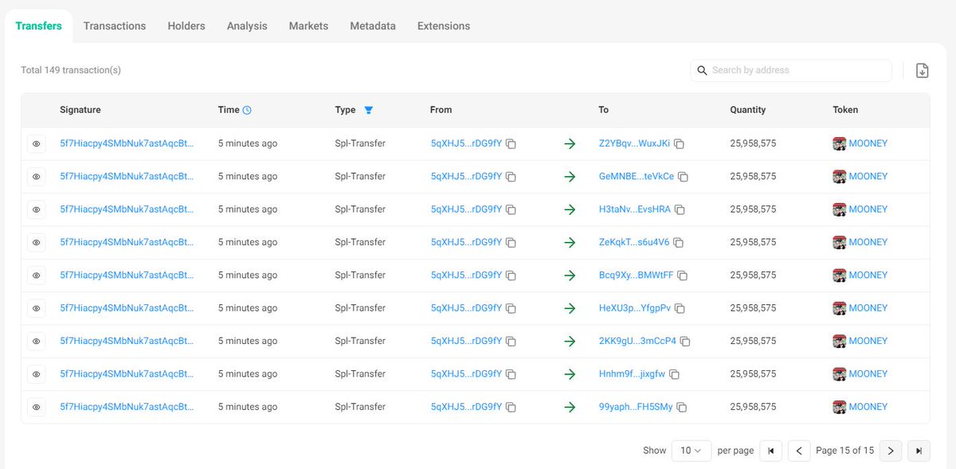This screenshot has height=469, width=956.
Task: Copy sender address in Bcq9Xy...BMWtFF row
Action: coord(511,276)
